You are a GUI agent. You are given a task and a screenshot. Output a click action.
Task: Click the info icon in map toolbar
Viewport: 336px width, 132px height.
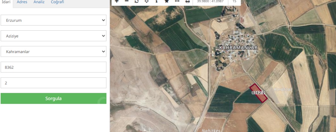pos(156,2)
